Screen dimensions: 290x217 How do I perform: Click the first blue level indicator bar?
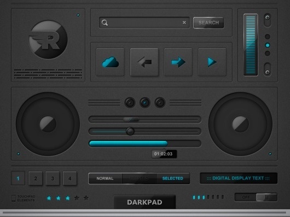(194, 197)
